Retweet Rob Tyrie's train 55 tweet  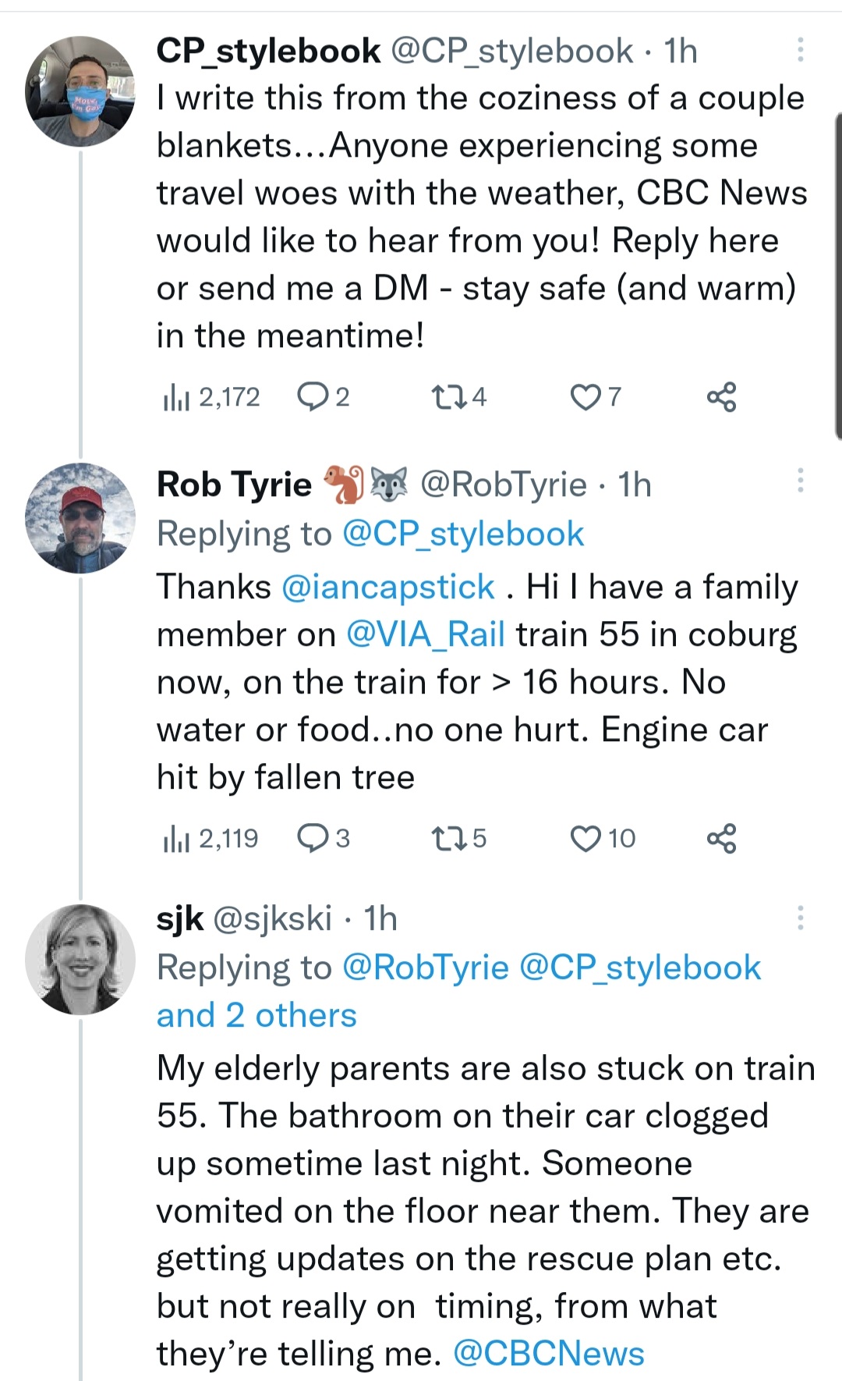click(x=449, y=839)
